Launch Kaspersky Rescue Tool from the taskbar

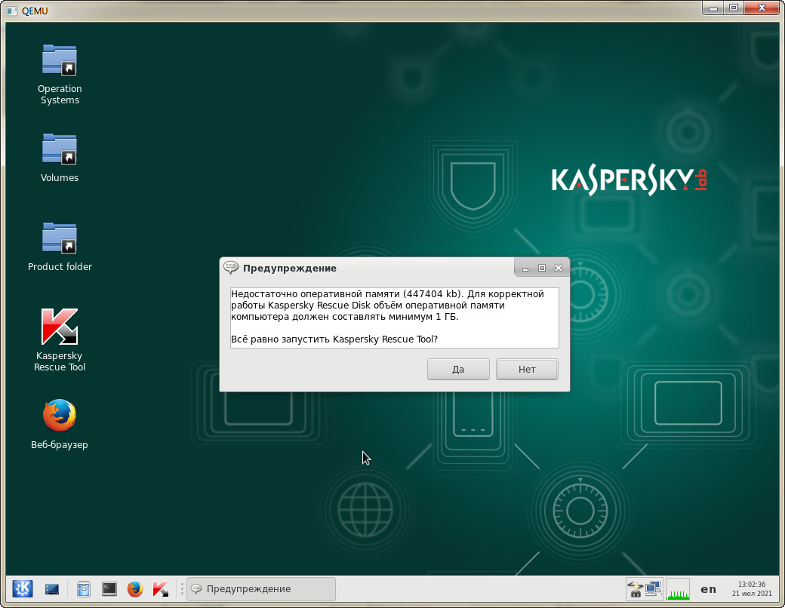[x=160, y=589]
